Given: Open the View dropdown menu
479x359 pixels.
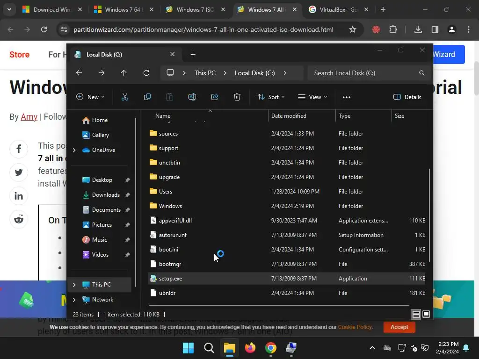Looking at the screenshot, I should [x=312, y=97].
